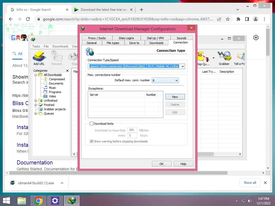The width and height of the screenshot is (275, 206).
Task: Switch to the Save to tab
Action: pyautogui.click(x=134, y=43)
